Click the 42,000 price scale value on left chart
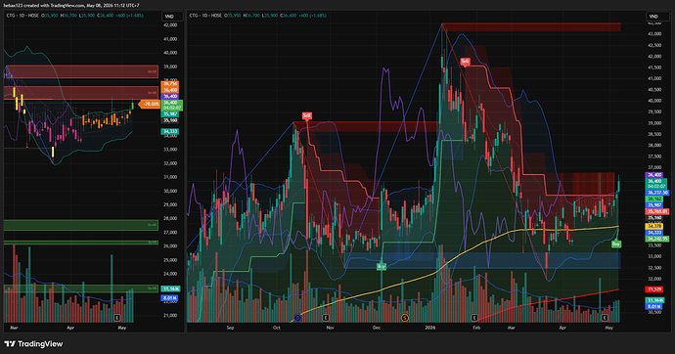This screenshot has width=675, height=354. pos(171,25)
